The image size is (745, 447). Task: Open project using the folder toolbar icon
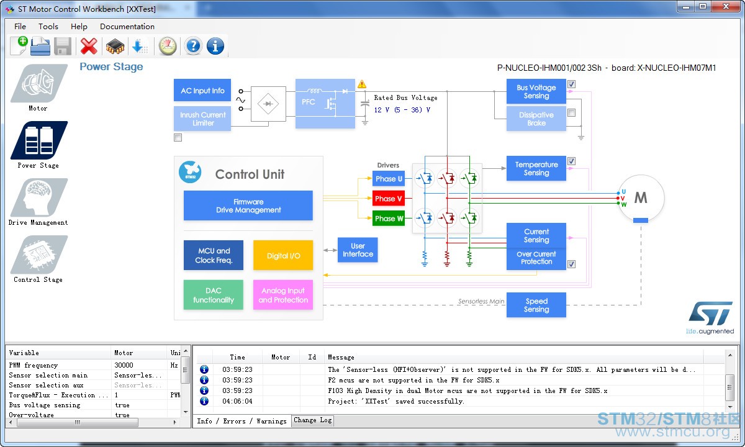point(40,46)
